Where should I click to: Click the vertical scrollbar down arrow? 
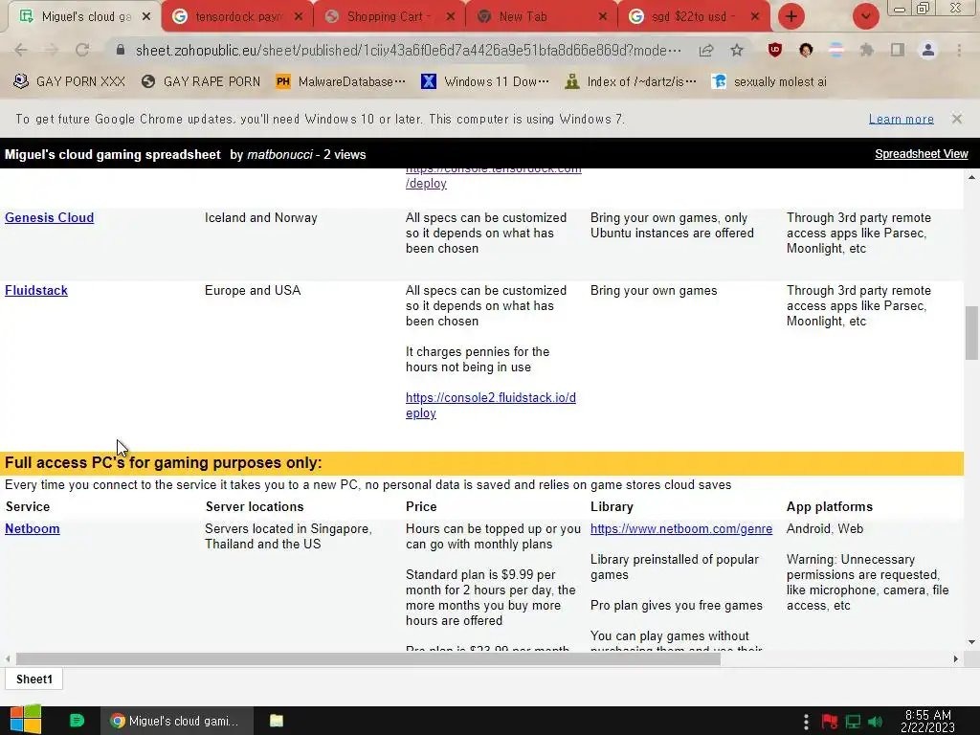tap(971, 642)
